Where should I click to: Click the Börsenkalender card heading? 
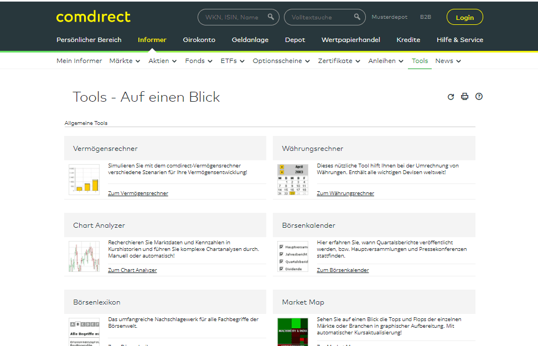point(308,225)
